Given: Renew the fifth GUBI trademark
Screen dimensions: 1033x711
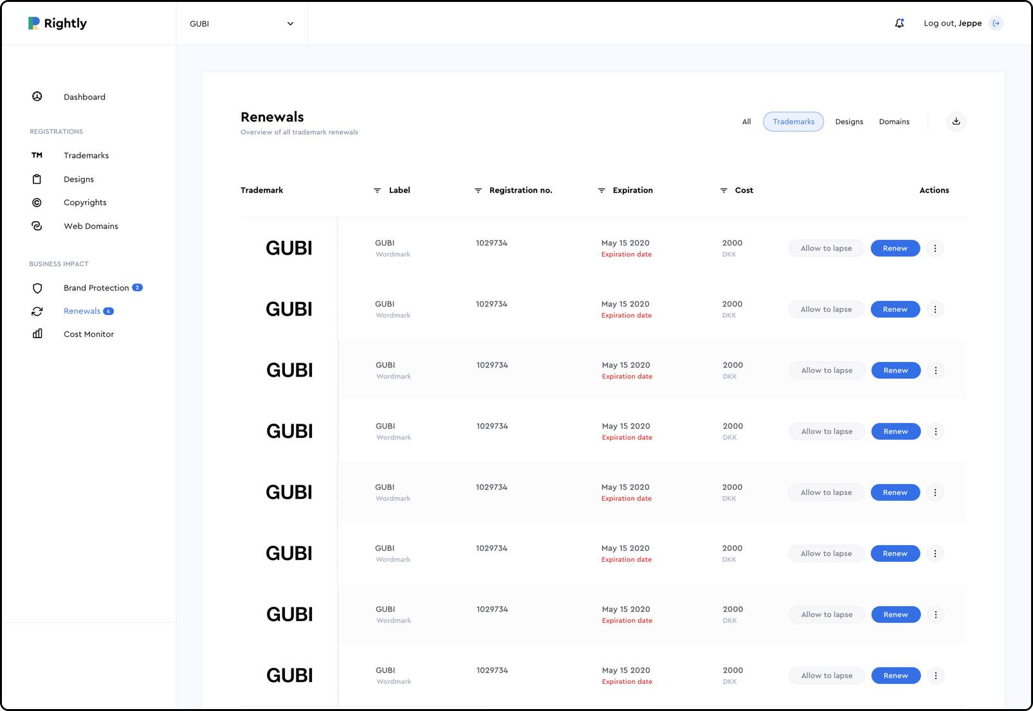Looking at the screenshot, I should point(895,492).
